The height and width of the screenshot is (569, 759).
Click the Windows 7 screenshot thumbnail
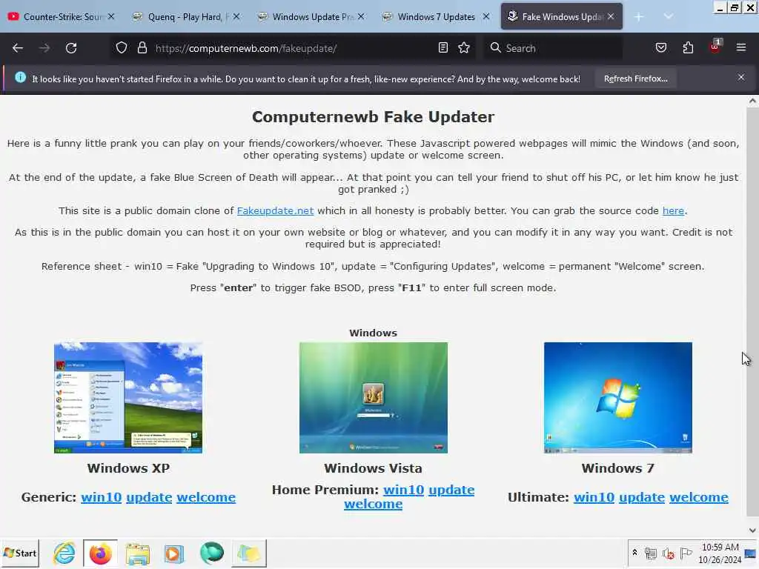(618, 398)
